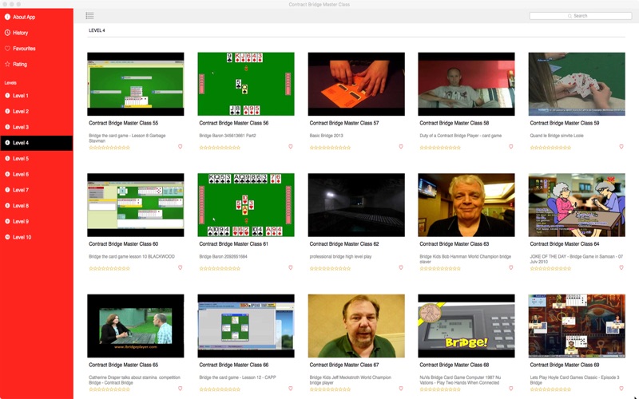The height and width of the screenshot is (399, 639).
Task: Favourite Master Class 60 with heart icon
Action: [x=181, y=267]
